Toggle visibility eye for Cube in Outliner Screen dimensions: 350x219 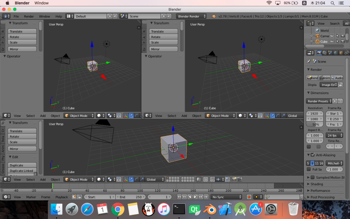(332, 41)
